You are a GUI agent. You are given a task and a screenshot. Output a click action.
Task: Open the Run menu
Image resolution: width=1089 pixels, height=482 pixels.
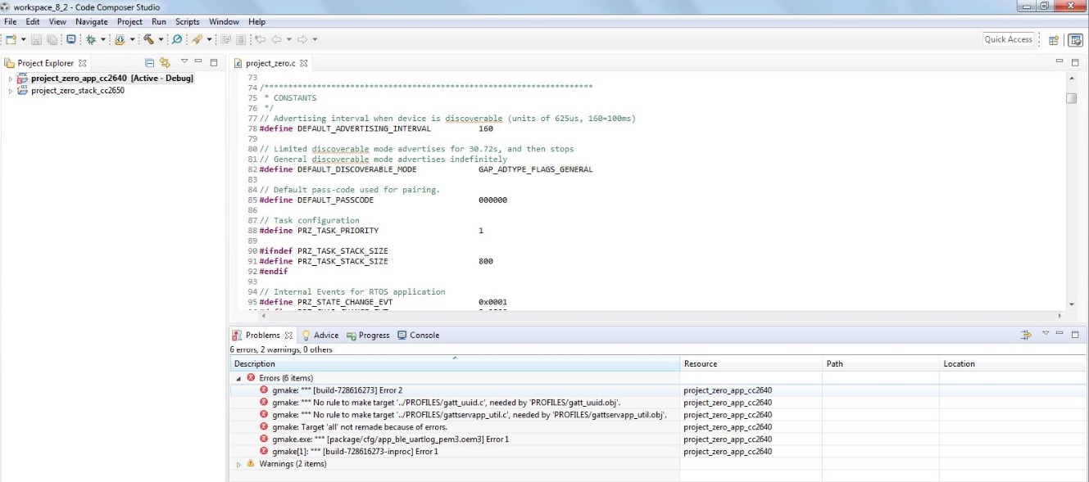coord(159,22)
